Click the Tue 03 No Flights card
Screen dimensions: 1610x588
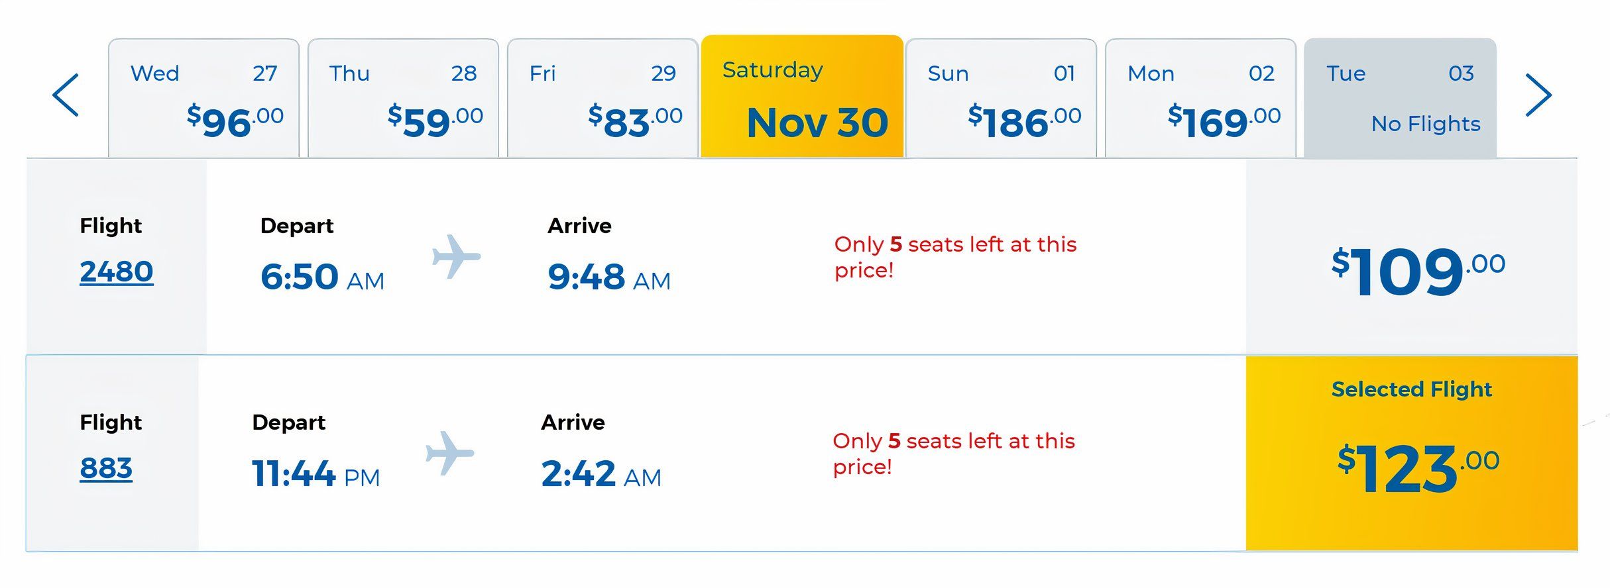click(x=1401, y=97)
